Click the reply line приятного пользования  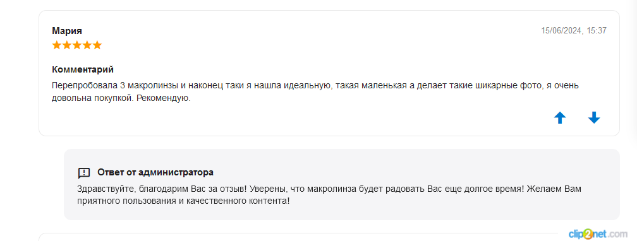click(183, 201)
